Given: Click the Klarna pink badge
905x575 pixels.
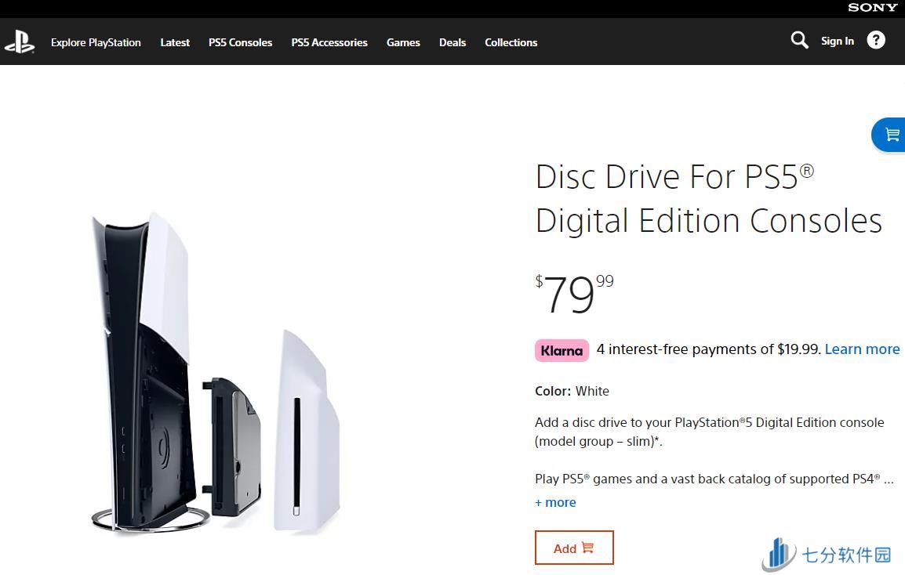Looking at the screenshot, I should 562,351.
